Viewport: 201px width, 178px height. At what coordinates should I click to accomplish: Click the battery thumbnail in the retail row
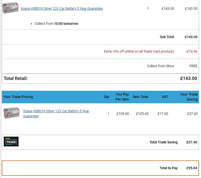(10, 8)
